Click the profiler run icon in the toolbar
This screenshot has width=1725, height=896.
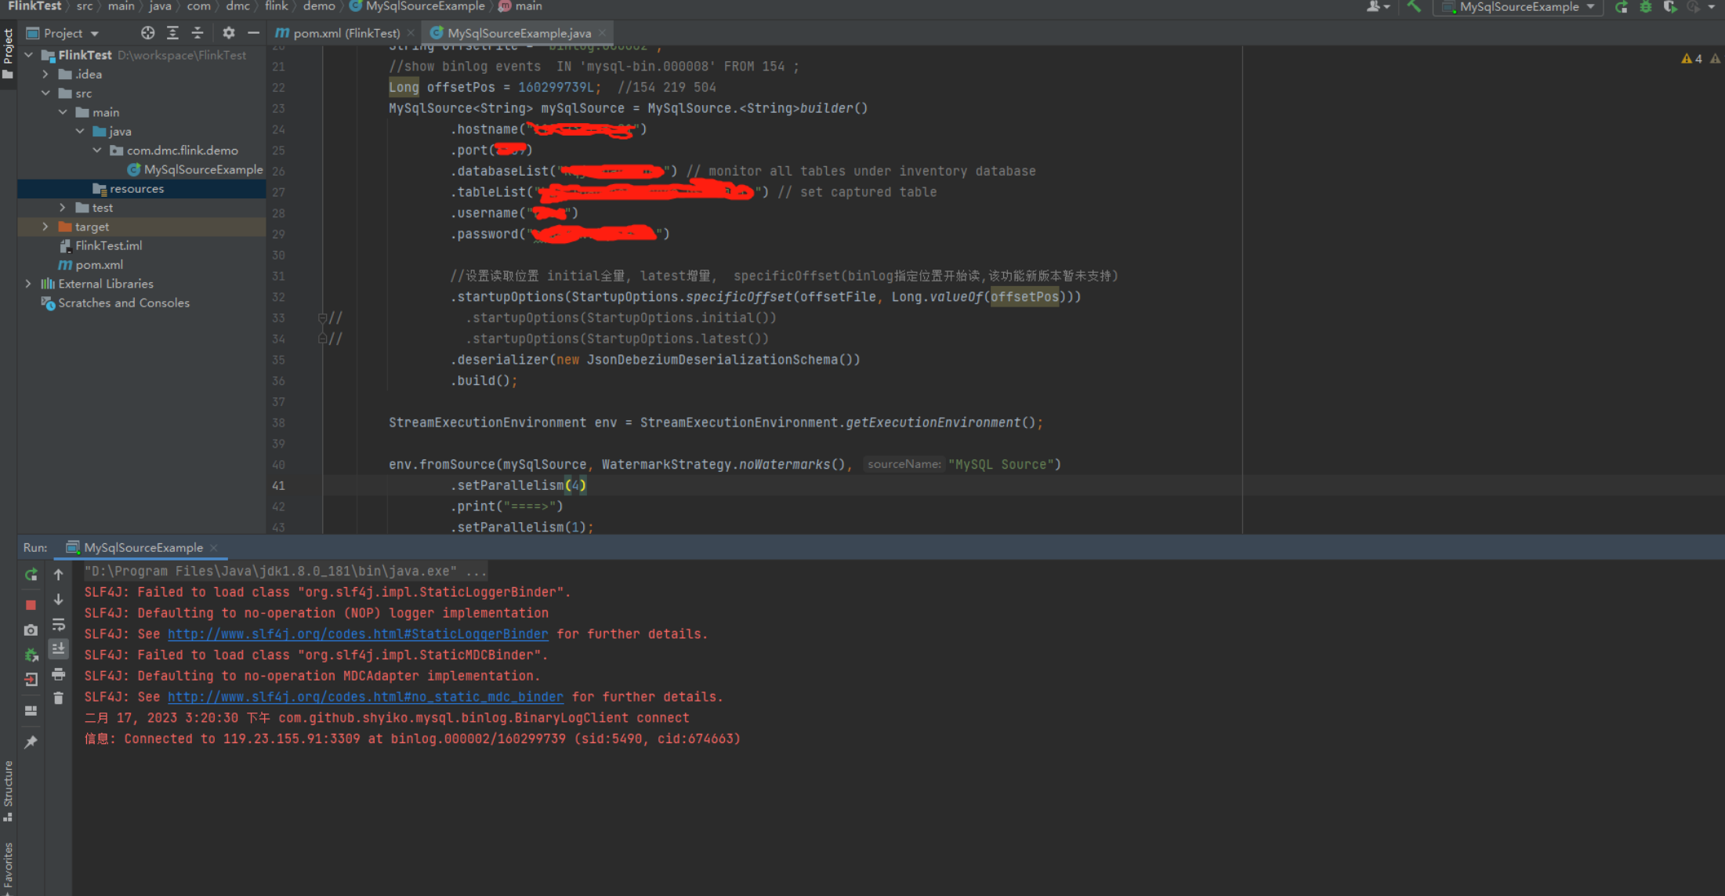pyautogui.click(x=1694, y=7)
